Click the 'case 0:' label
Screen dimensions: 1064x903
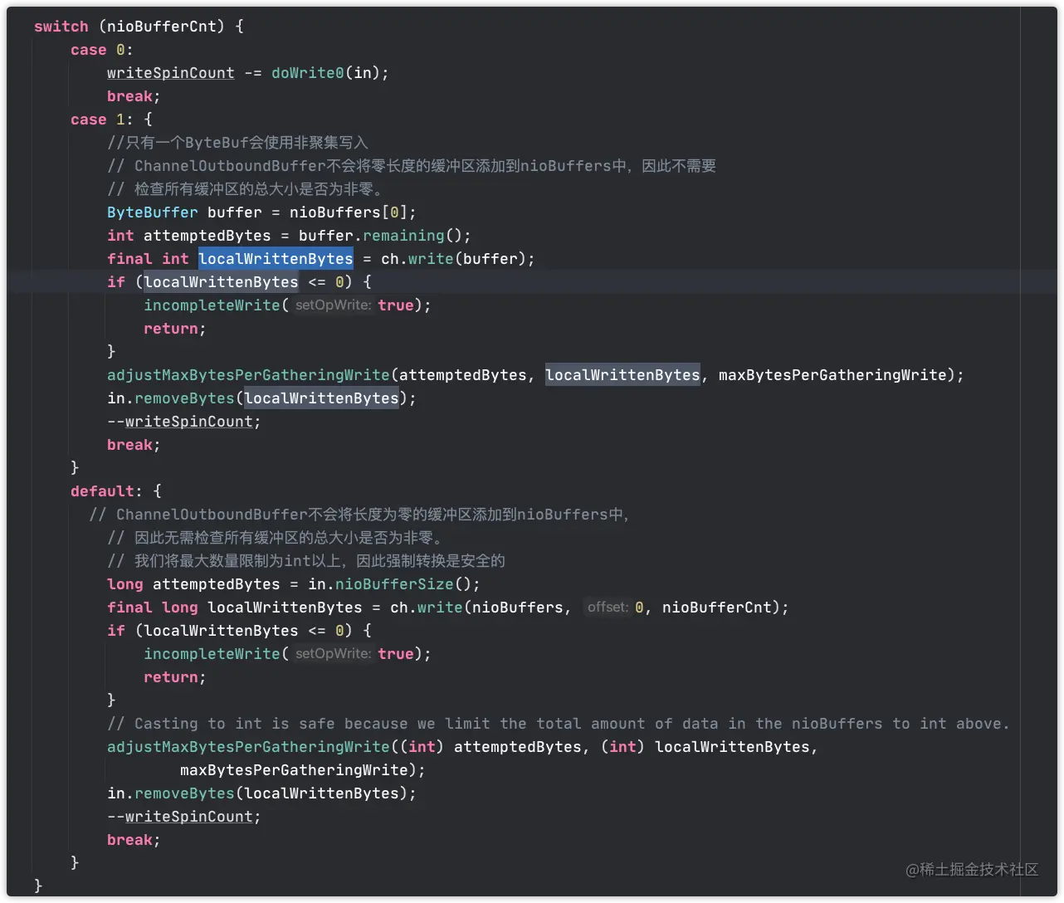pyautogui.click(x=101, y=50)
